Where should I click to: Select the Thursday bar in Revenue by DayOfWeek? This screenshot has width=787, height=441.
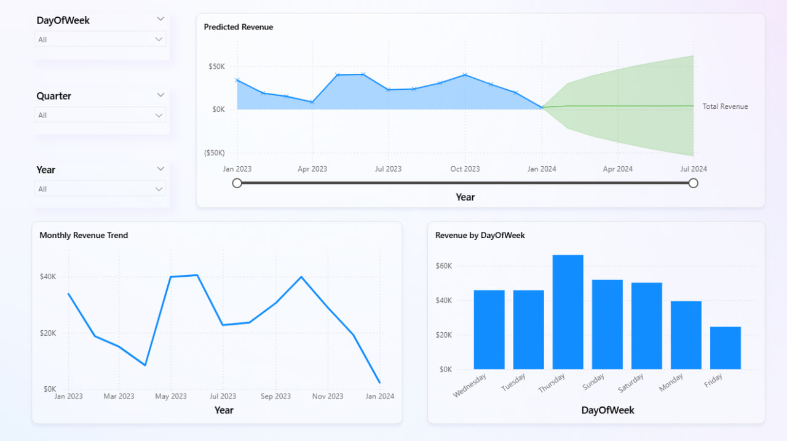568,312
